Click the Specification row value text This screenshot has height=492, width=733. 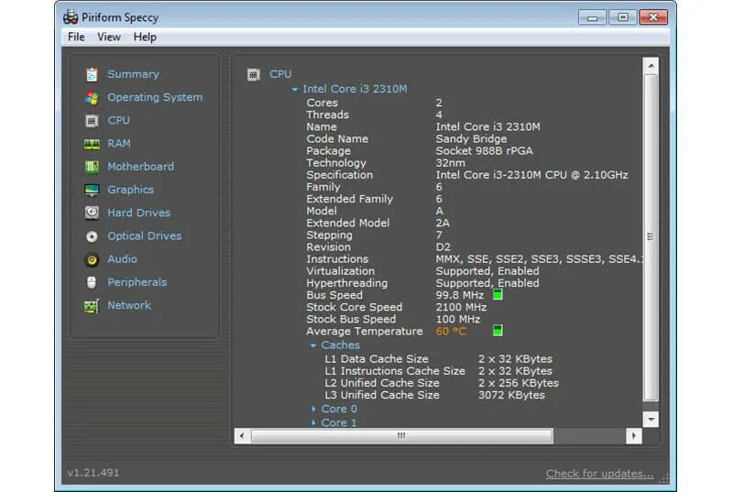pos(532,175)
